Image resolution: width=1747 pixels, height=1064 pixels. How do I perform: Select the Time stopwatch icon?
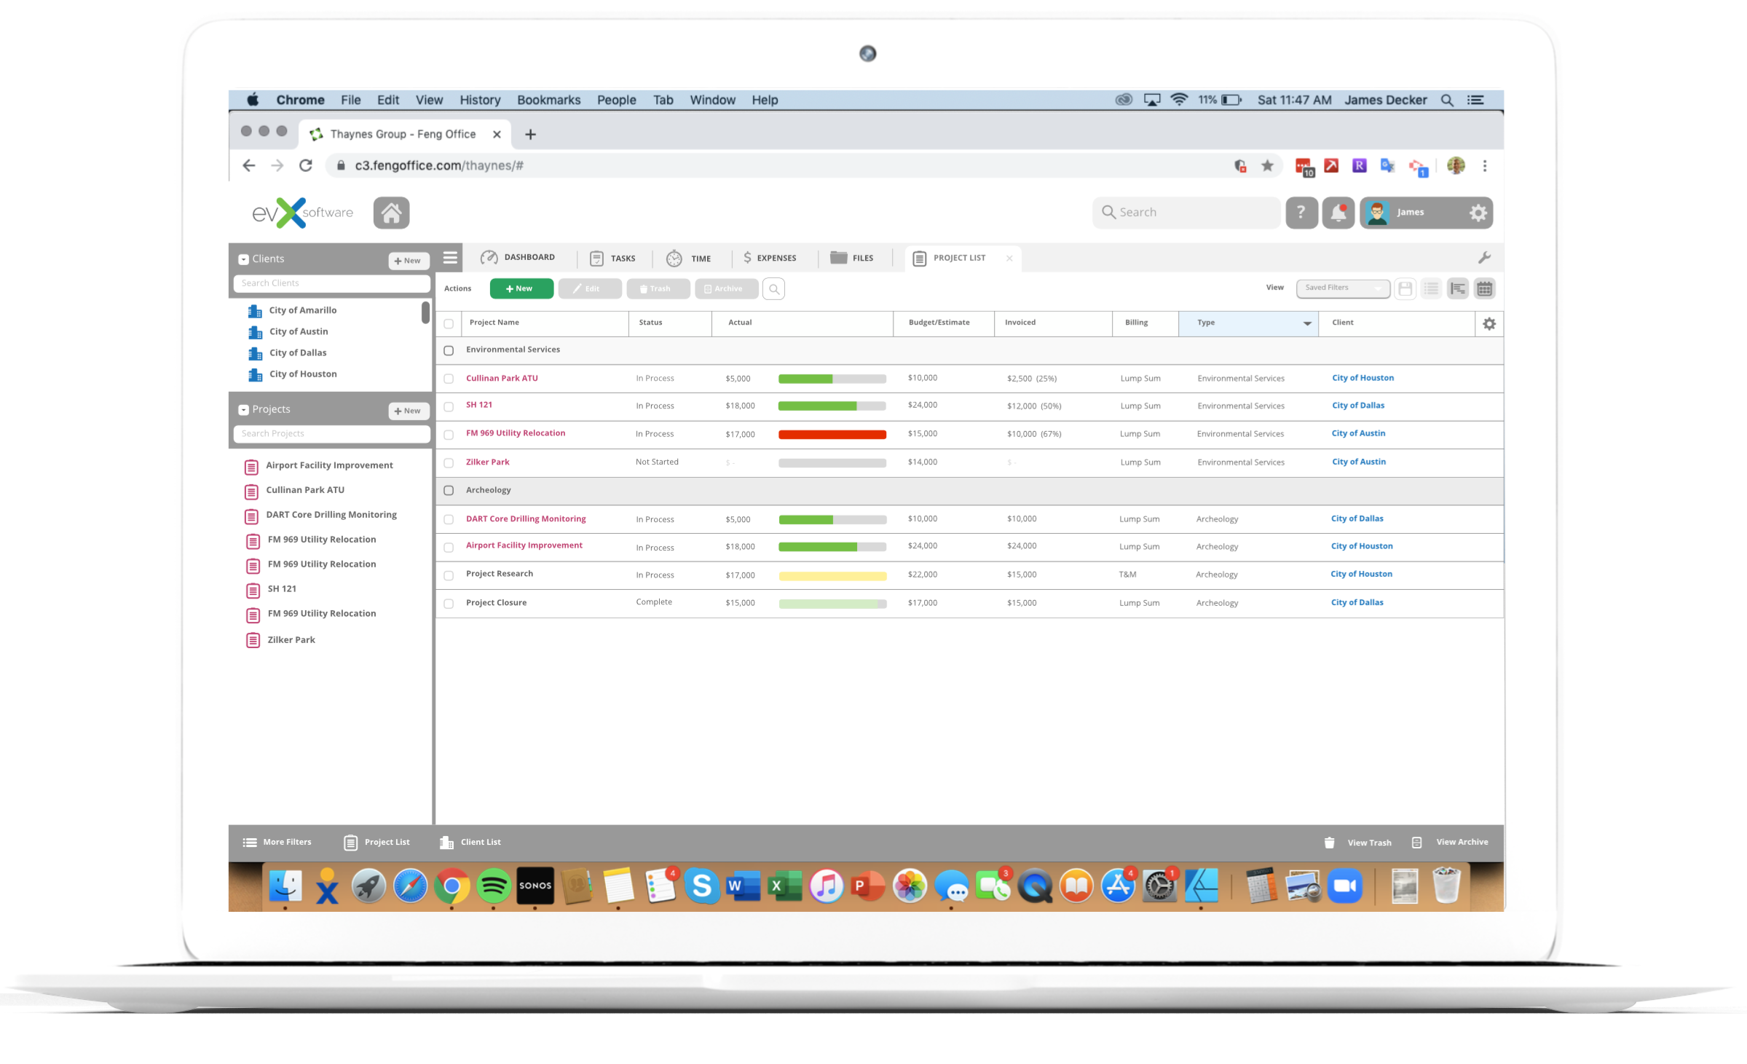point(674,257)
